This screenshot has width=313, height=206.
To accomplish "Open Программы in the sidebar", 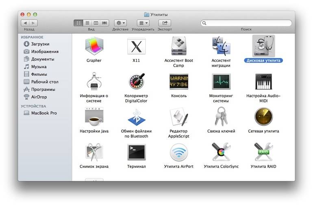I will 43,89.
